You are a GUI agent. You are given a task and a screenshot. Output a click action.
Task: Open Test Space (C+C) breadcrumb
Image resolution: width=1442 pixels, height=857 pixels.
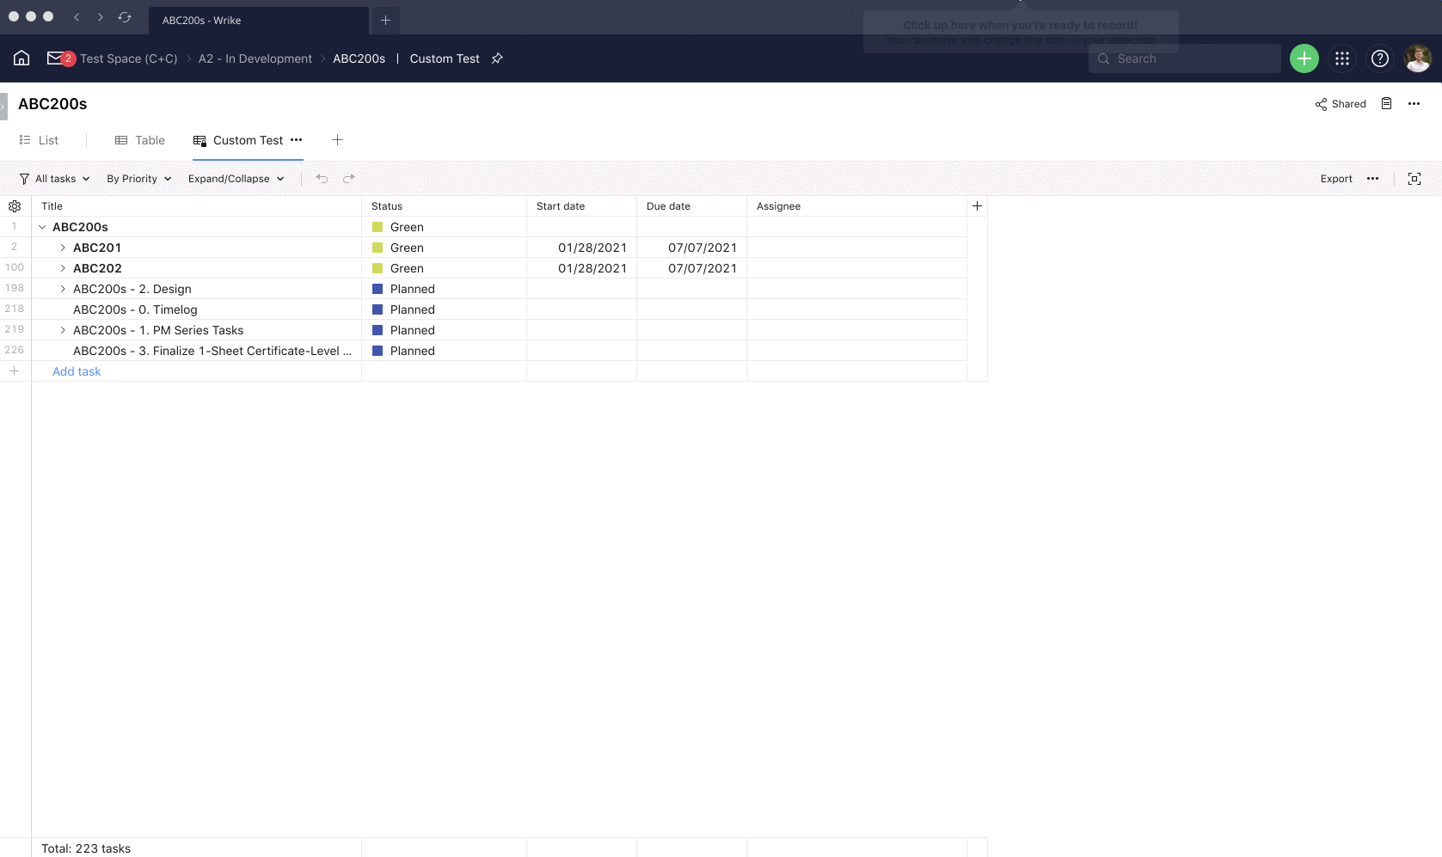129,58
